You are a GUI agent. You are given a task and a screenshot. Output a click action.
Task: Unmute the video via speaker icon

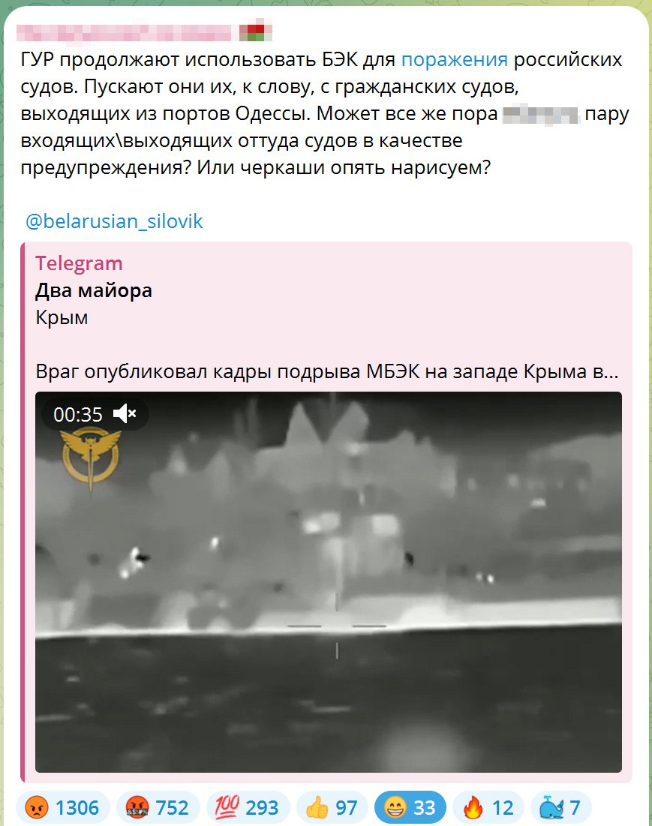point(125,414)
